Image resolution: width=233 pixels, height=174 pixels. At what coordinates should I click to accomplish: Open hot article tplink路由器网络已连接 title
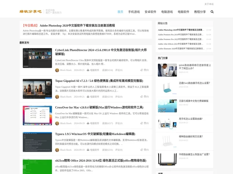tap(195, 67)
